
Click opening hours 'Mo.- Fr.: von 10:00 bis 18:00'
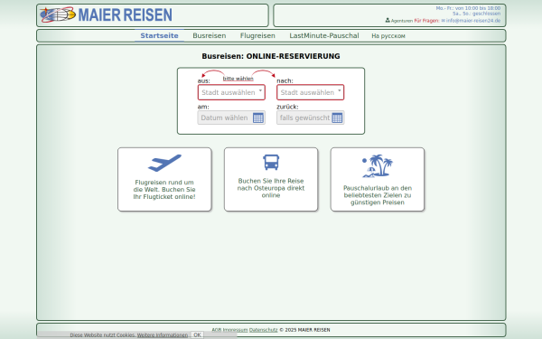tap(468, 8)
